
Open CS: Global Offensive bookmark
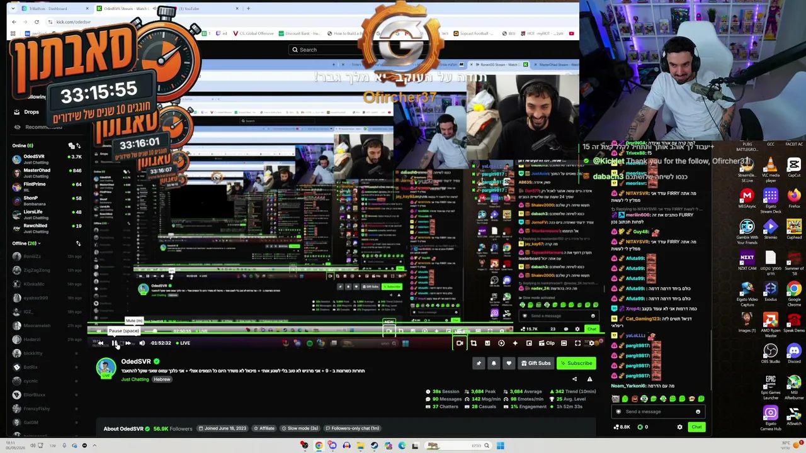pyautogui.click(x=255, y=33)
